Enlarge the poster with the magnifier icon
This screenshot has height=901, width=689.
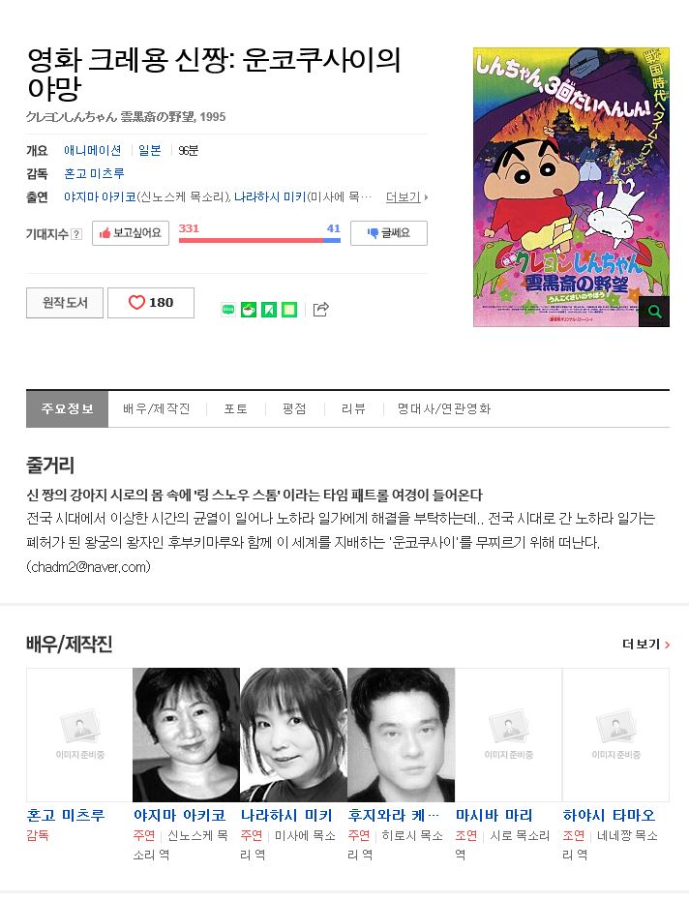coord(654,312)
